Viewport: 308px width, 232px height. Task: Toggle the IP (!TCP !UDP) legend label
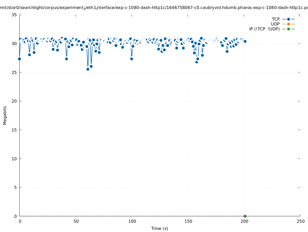point(264,29)
